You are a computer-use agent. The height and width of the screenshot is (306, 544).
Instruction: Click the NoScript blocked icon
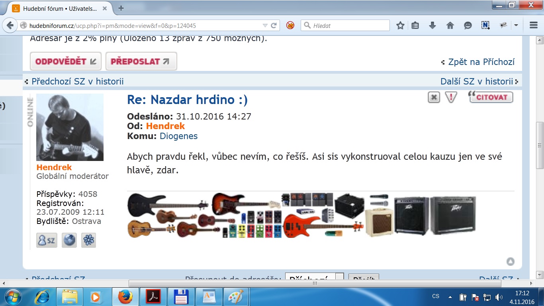[x=290, y=25]
